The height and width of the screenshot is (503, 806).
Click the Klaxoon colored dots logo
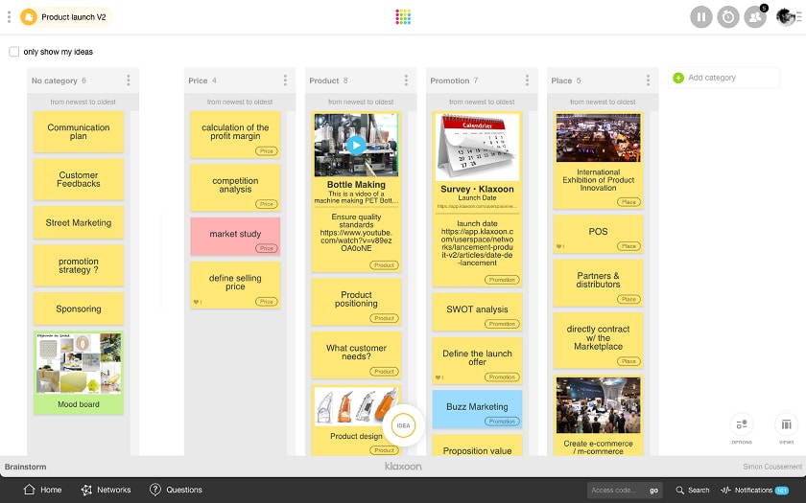point(403,17)
